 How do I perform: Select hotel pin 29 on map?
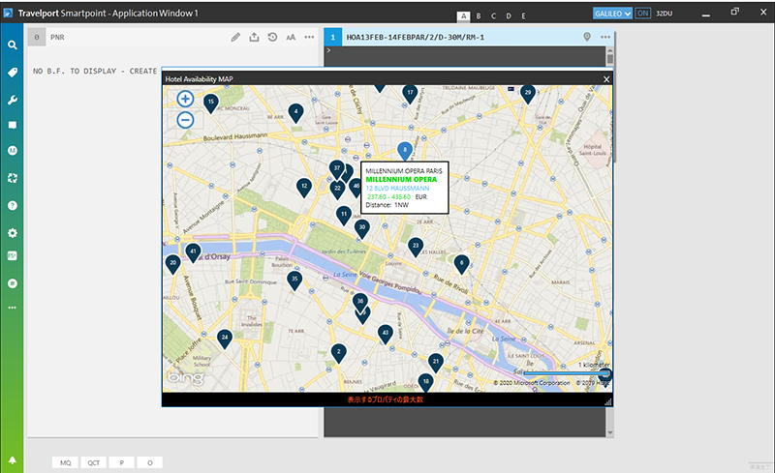coord(528,93)
